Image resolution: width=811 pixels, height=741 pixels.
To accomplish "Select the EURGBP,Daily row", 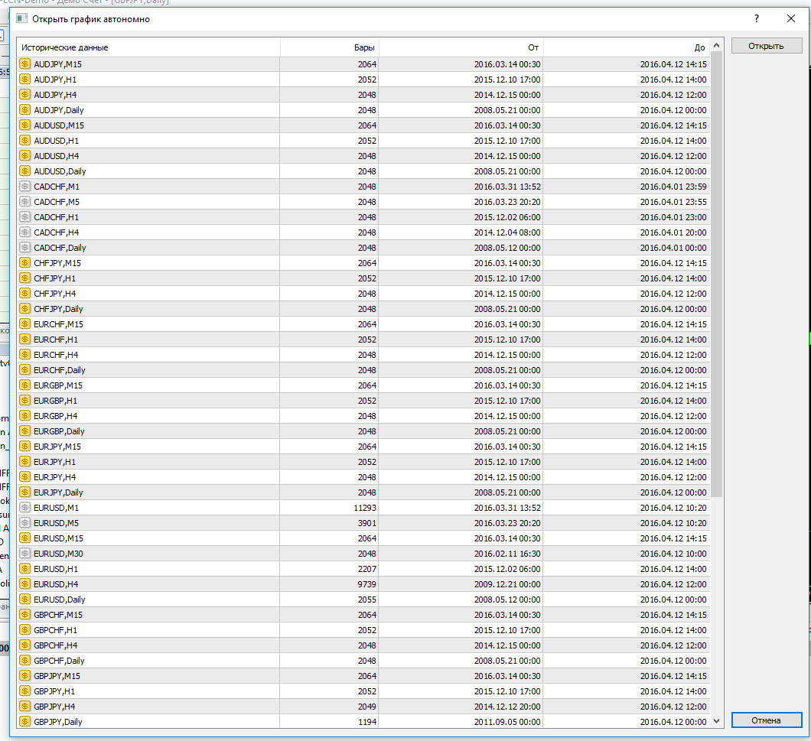I will [x=363, y=431].
